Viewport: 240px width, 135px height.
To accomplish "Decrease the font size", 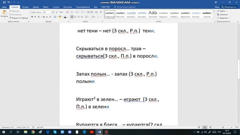I will coord(57,12).
